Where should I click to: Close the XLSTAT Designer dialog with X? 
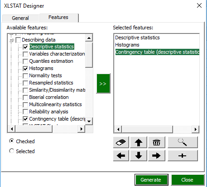pyautogui.click(x=199, y=5)
